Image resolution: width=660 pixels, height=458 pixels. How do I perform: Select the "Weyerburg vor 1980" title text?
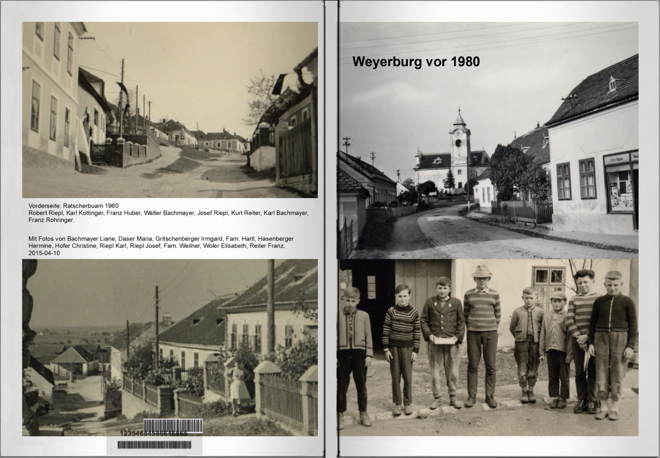point(416,62)
